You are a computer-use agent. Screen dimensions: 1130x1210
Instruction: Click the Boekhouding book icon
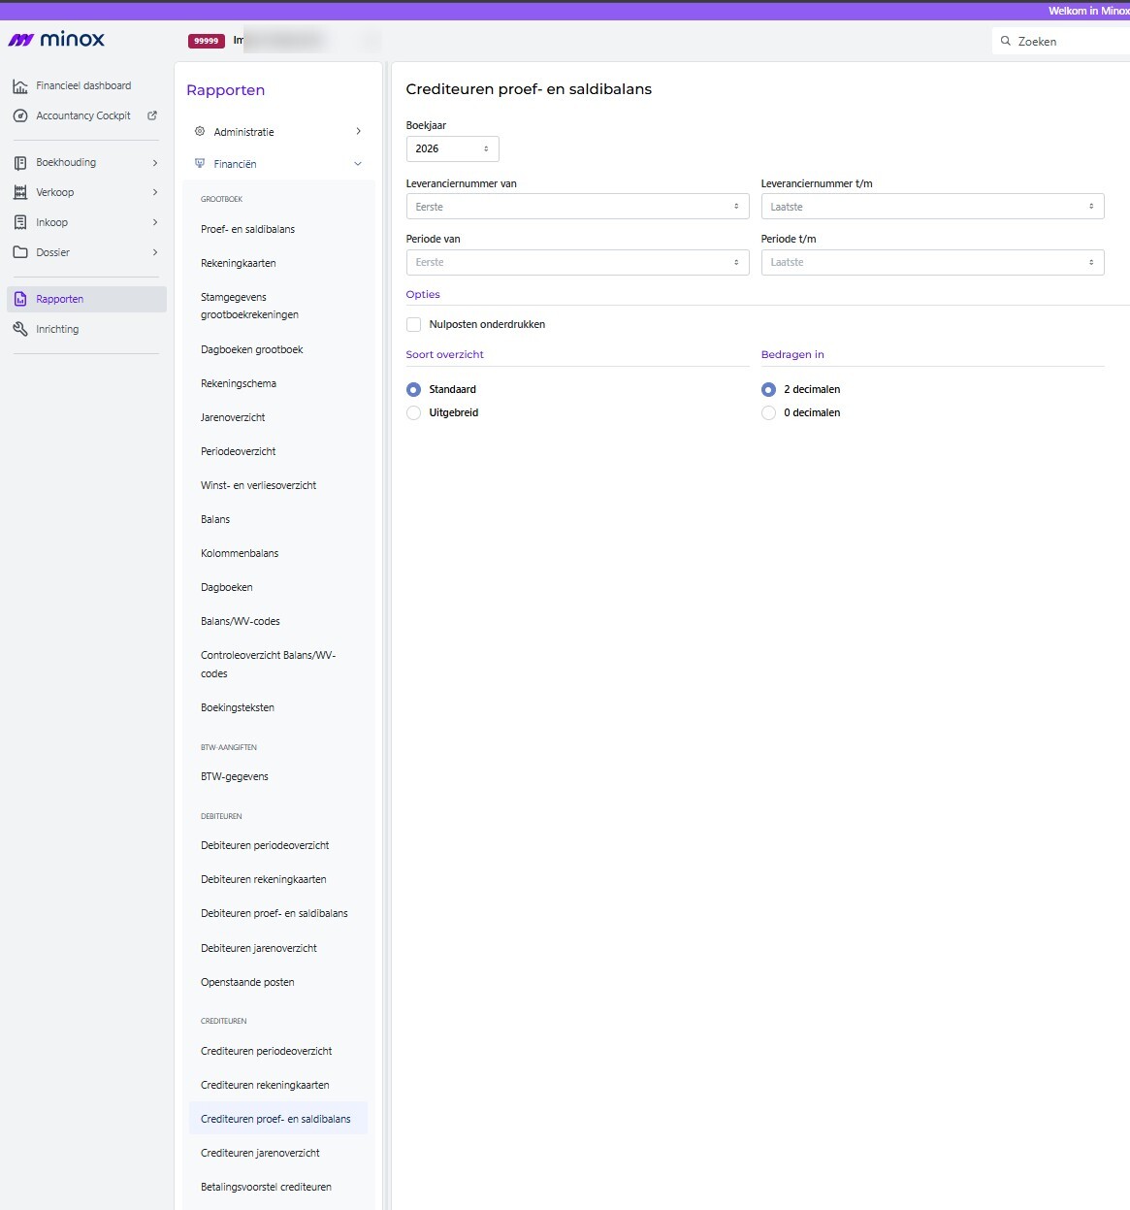pyautogui.click(x=20, y=163)
